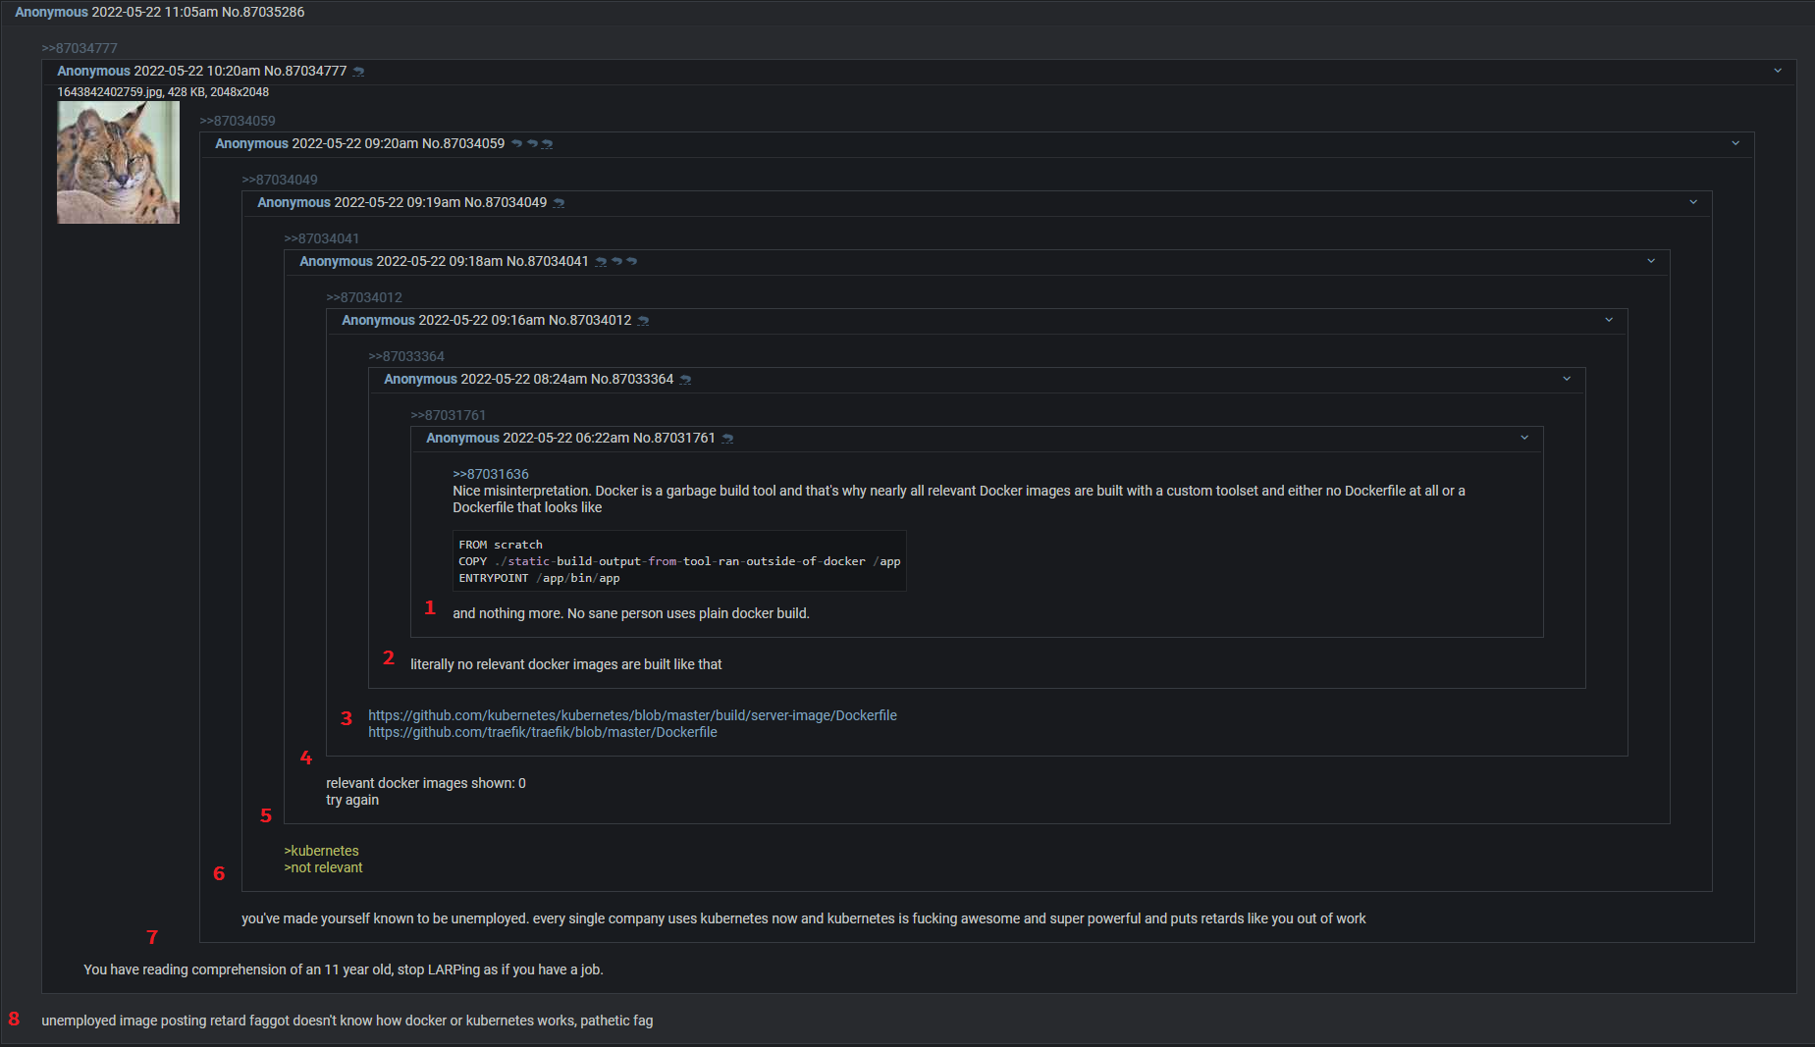Viewport: 1815px width, 1047px height.
Task: Click post number No.87034777
Action: [x=305, y=71]
